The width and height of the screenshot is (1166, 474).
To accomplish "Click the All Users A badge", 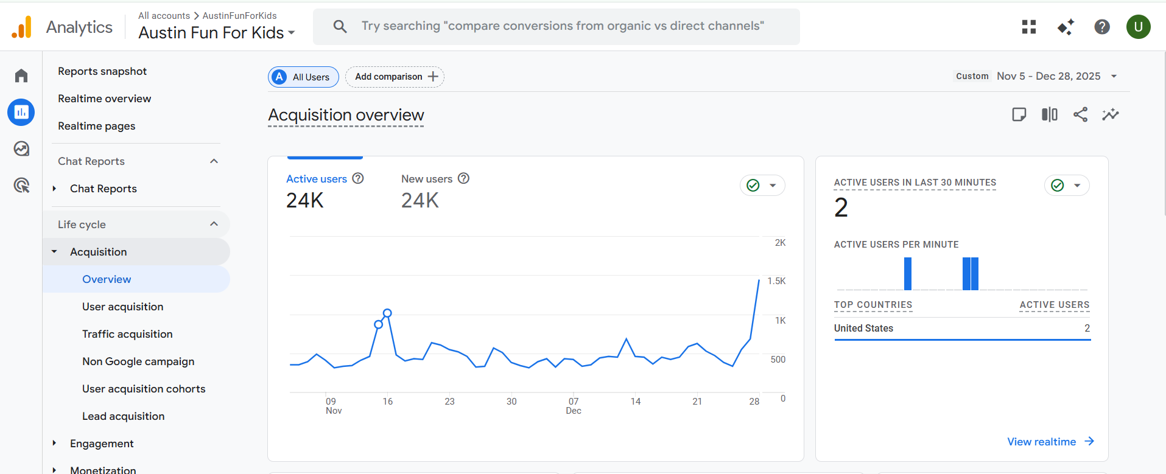I will pyautogui.click(x=279, y=77).
